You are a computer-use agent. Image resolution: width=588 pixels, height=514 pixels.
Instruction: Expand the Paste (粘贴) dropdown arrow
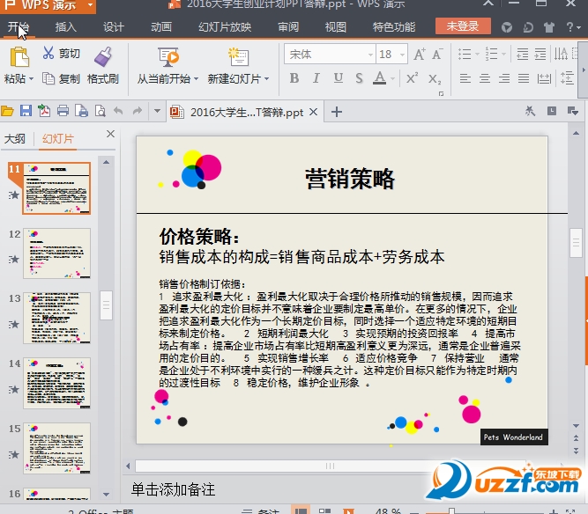[x=31, y=79]
